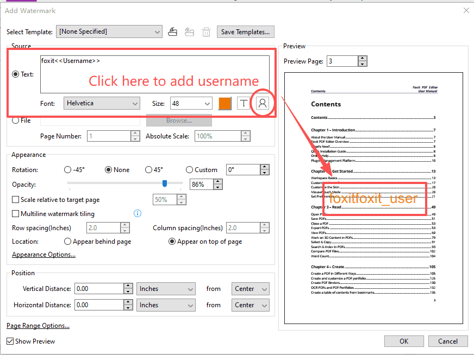Click the Cancel button
The width and height of the screenshot is (474, 355).
click(448, 341)
